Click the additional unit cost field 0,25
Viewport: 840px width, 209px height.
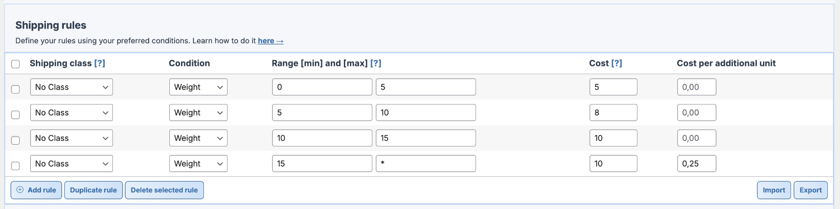[x=696, y=164]
